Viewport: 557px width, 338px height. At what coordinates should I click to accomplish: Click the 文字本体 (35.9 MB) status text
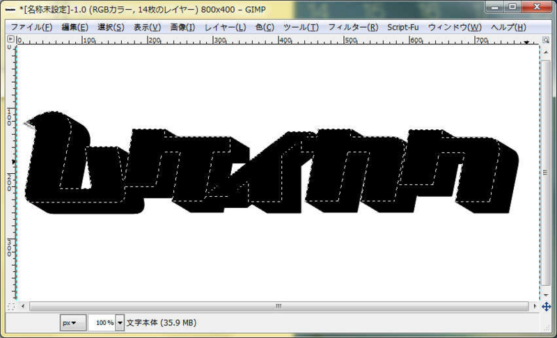[162, 323]
